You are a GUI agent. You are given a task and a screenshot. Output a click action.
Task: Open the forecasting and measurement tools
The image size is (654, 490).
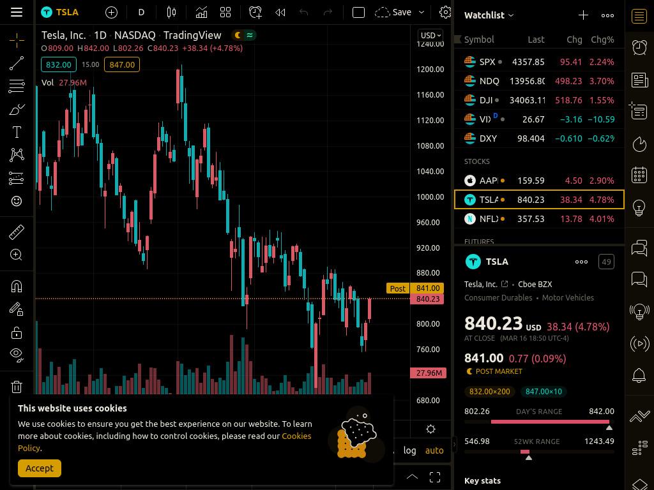pyautogui.click(x=17, y=178)
